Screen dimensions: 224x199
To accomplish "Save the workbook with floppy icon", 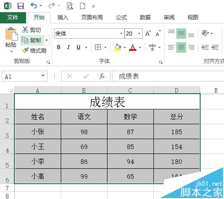I will (x=21, y=6).
